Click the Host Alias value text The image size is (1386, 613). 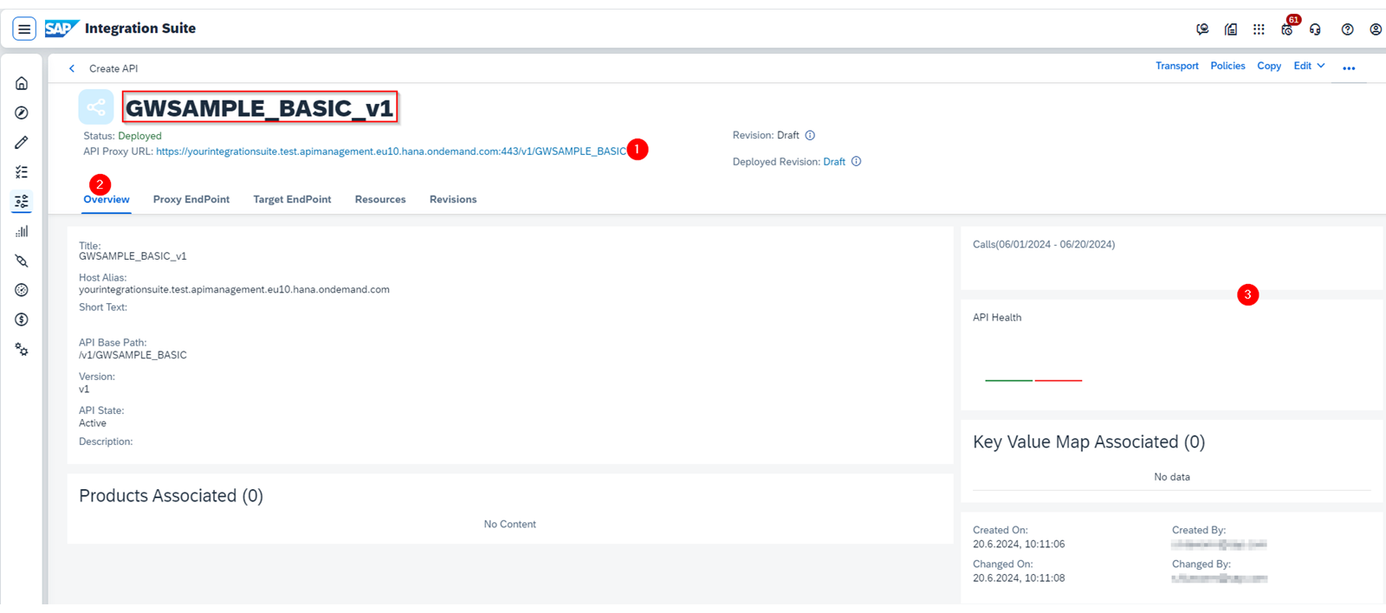(234, 290)
